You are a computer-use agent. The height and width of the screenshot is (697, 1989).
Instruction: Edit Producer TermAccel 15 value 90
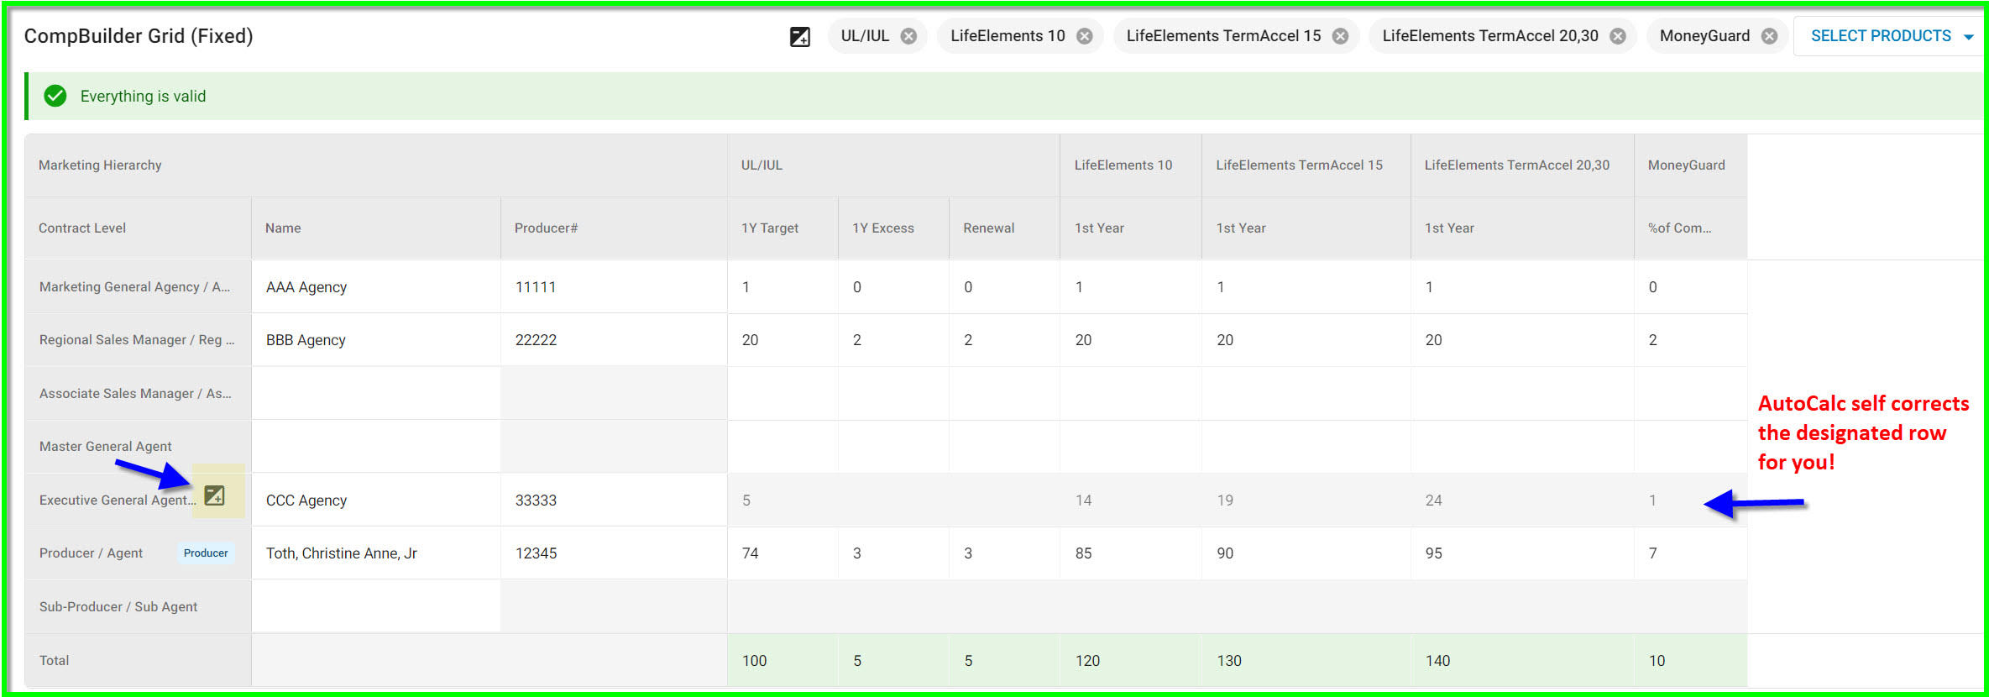[1306, 553]
